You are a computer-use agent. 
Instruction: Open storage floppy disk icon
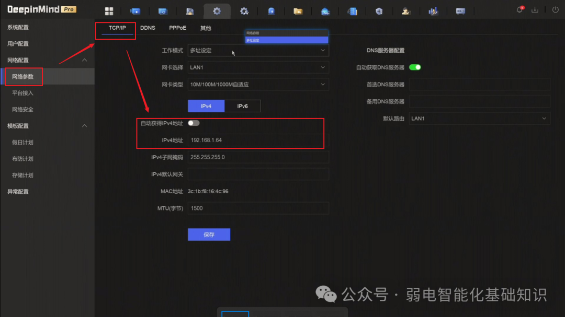click(189, 11)
